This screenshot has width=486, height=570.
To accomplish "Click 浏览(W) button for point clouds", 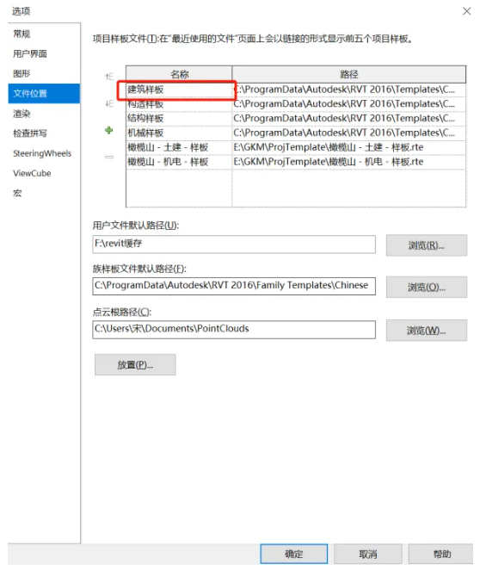I will [427, 331].
